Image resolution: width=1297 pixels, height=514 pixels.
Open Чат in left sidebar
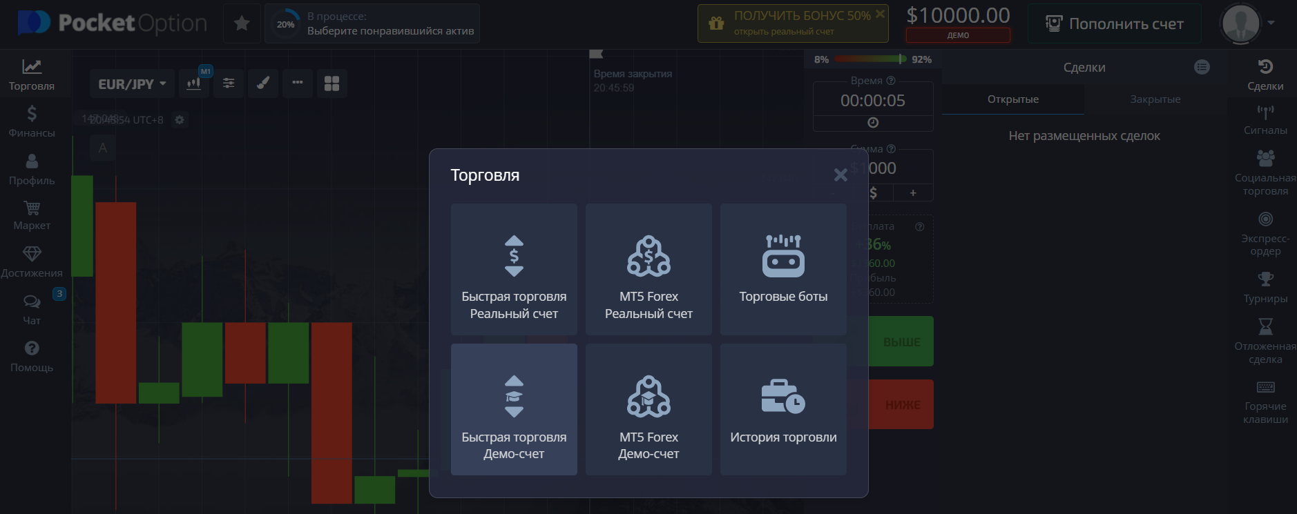click(32, 310)
